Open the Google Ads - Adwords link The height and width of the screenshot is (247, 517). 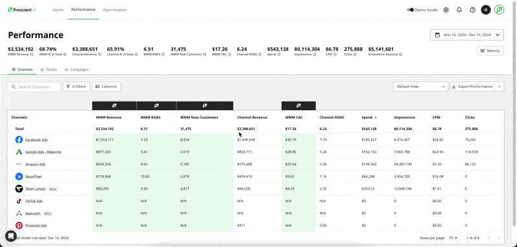click(x=43, y=152)
